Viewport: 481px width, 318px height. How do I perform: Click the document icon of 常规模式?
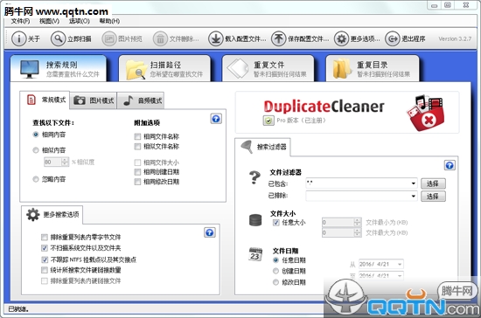(x=31, y=100)
